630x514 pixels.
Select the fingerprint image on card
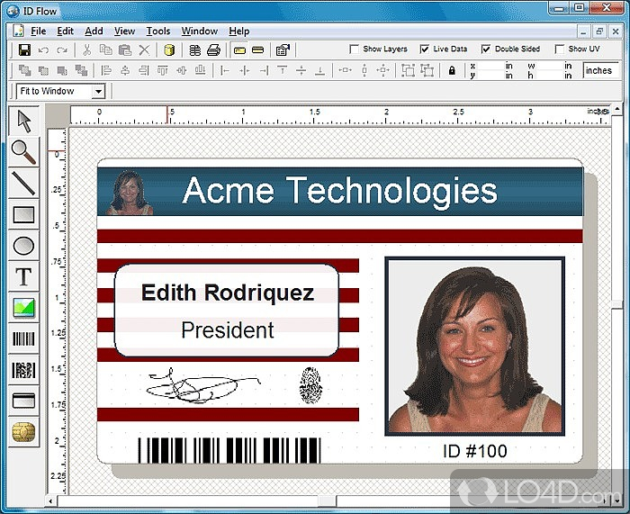click(311, 385)
